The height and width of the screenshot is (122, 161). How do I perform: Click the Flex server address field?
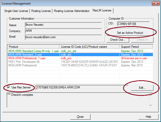point(82,88)
